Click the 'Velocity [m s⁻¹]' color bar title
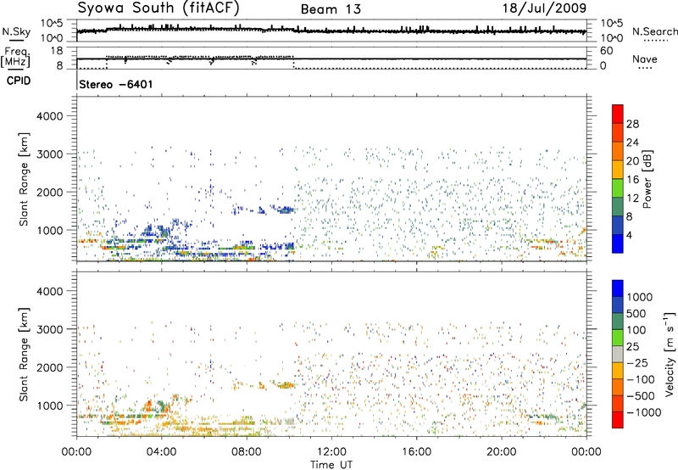The image size is (678, 470). tap(670, 355)
